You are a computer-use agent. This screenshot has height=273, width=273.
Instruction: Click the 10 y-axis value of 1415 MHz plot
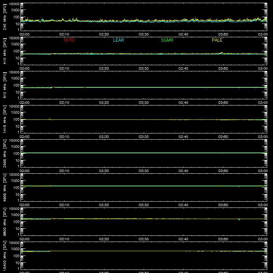17,126
